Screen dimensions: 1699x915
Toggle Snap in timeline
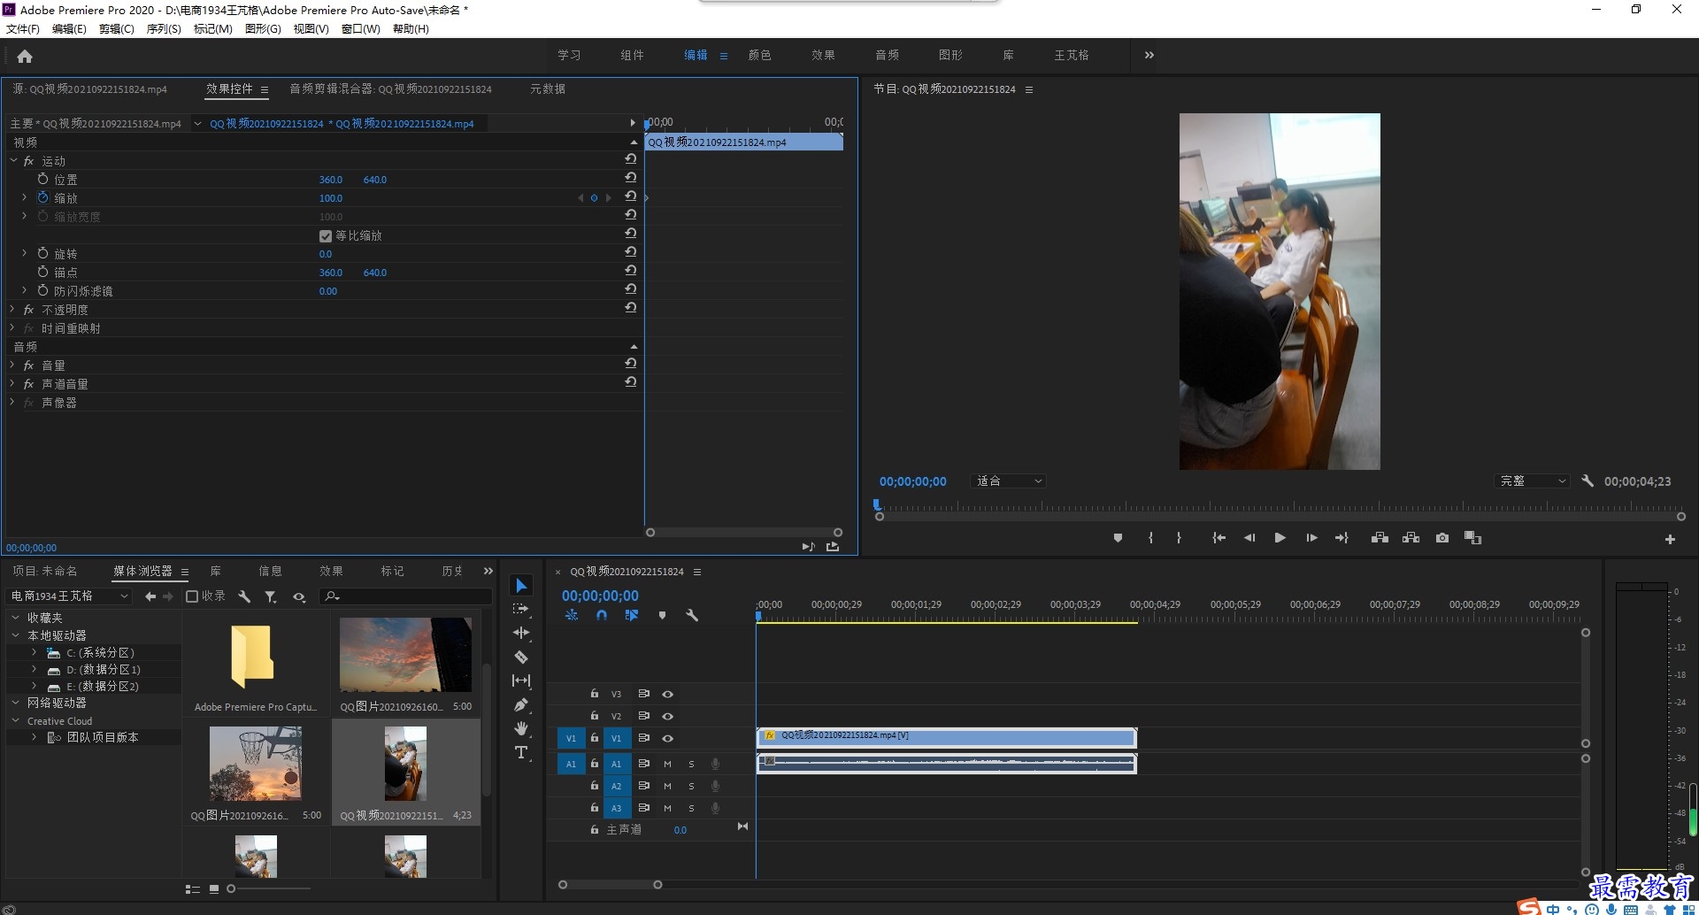602,615
